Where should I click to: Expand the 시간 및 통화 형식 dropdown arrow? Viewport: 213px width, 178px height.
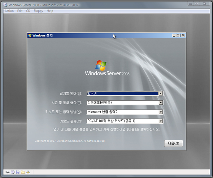pos(161,103)
